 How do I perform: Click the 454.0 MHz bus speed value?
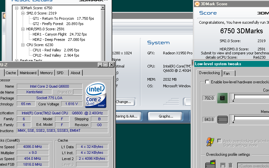coord(33,158)
